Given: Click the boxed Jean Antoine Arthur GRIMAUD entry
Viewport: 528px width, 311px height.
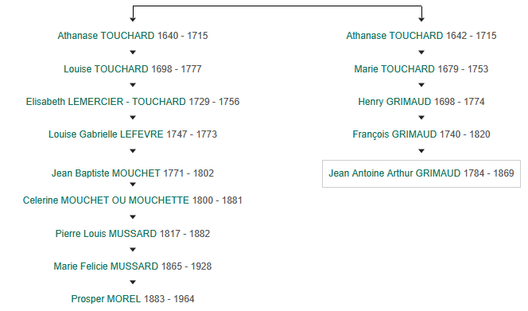Looking at the screenshot, I should pyautogui.click(x=421, y=173).
